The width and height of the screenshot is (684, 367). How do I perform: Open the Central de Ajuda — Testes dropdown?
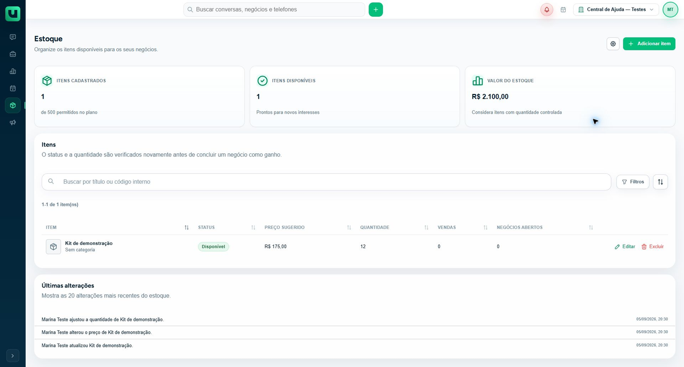[616, 9]
